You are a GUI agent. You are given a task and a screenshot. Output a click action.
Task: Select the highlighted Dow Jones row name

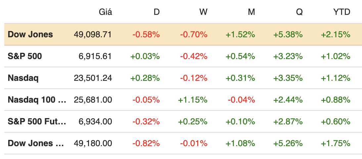30,34
